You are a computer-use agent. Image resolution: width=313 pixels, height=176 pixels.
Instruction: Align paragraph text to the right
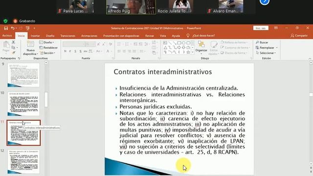tap(130, 51)
